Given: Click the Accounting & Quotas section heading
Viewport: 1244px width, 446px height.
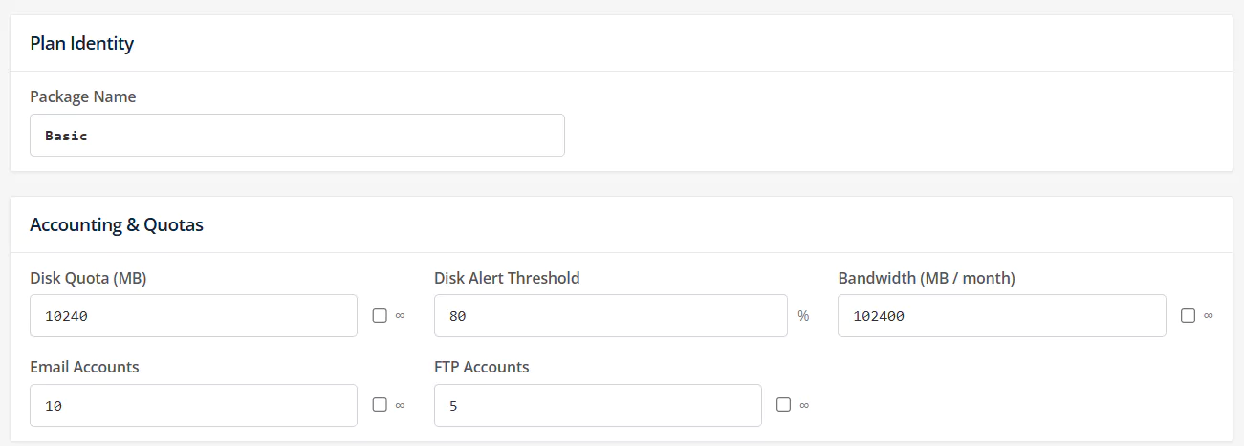Looking at the screenshot, I should (117, 225).
